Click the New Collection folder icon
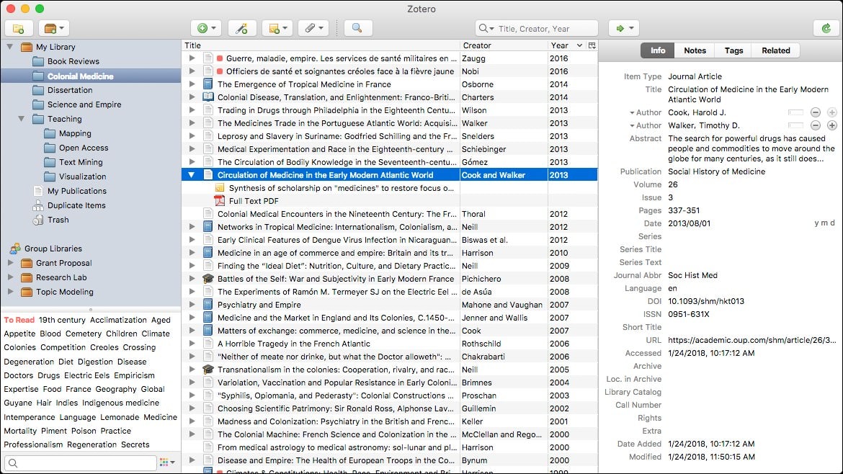Viewport: 843px width, 474px height. tap(19, 27)
